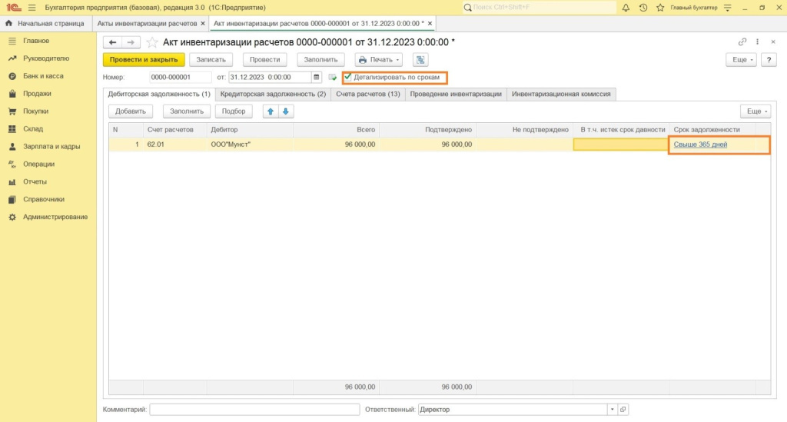This screenshot has width=787, height=422.
Task: Switch to Кредиторская задолженность tab
Action: click(x=273, y=94)
